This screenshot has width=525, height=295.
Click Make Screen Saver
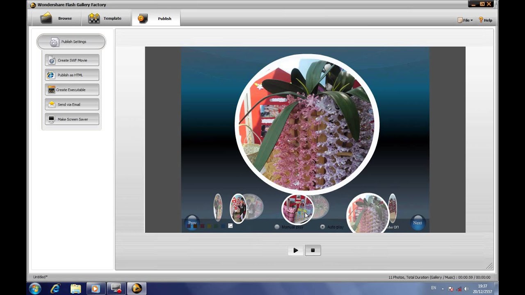click(x=72, y=119)
